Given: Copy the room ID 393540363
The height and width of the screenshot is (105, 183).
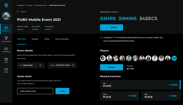Looking at the screenshot, I should coord(41,65).
